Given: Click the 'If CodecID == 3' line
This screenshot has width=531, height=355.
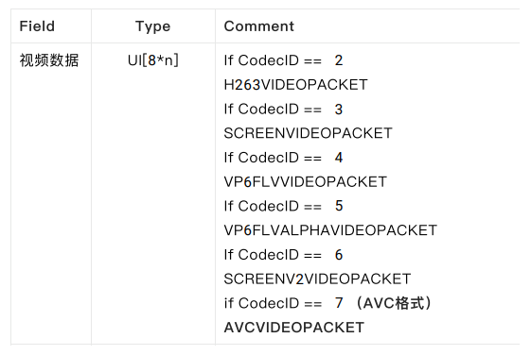Looking at the screenshot, I should point(283,110).
